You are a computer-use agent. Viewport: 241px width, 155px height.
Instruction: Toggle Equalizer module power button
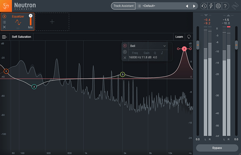pos(4,16)
